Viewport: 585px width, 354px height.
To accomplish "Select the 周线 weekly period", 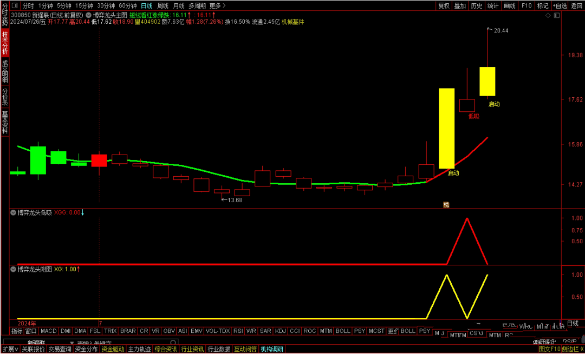I will [x=162, y=5].
